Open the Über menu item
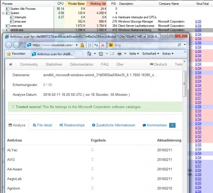Screen dimensions: 213x193 (120, 64)
